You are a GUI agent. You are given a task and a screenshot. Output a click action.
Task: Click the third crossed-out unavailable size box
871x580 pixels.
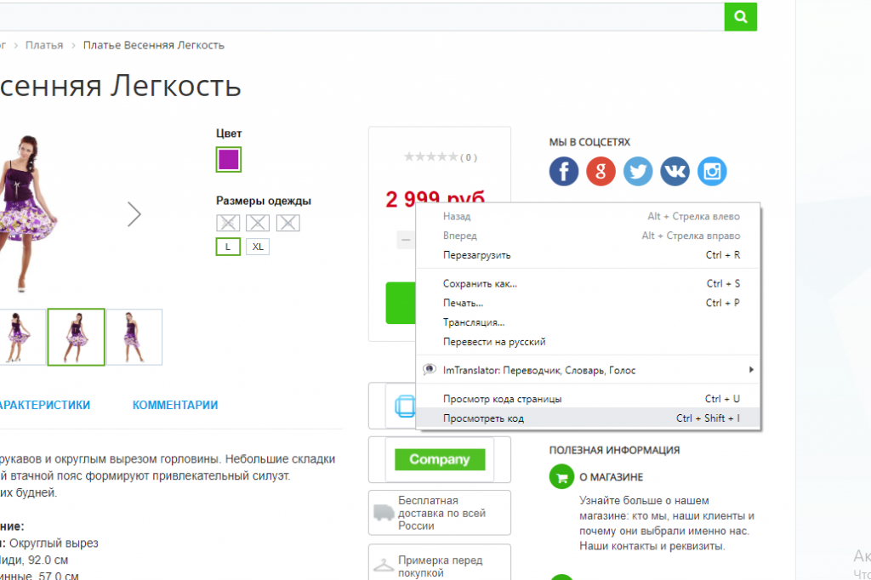[287, 223]
